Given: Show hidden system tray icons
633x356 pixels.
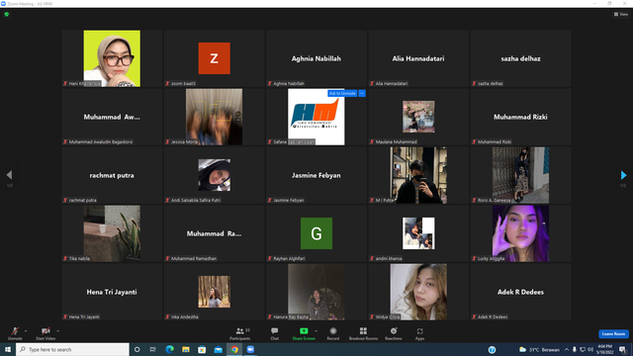Looking at the screenshot, I should (x=567, y=349).
